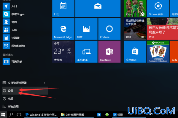Screen dimensions: 178x118
Task: Open taskbar search magnifier
Action: tap(11, 115)
